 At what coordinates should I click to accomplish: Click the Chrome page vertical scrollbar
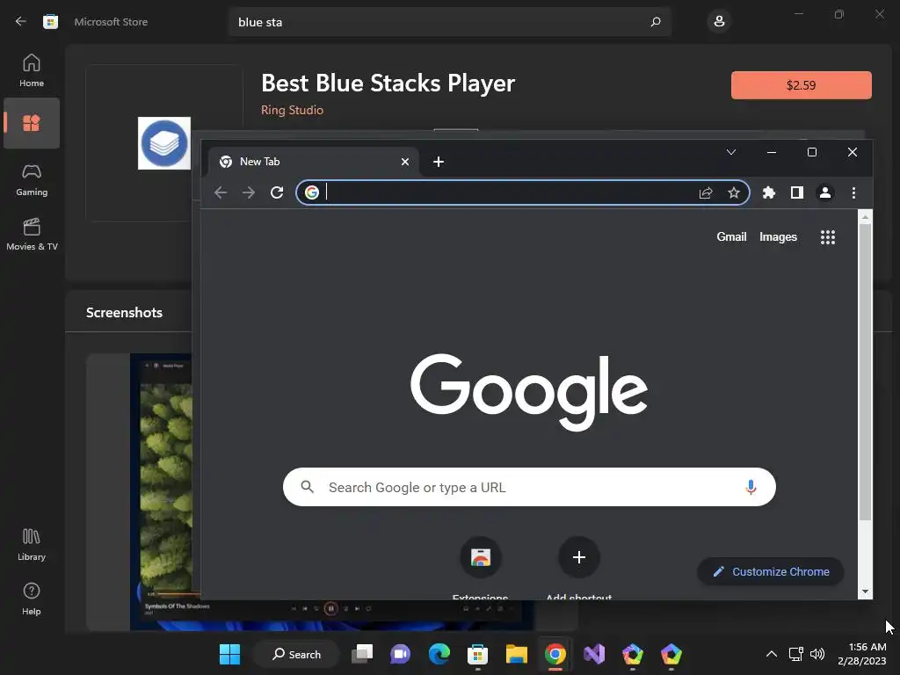tap(865, 373)
